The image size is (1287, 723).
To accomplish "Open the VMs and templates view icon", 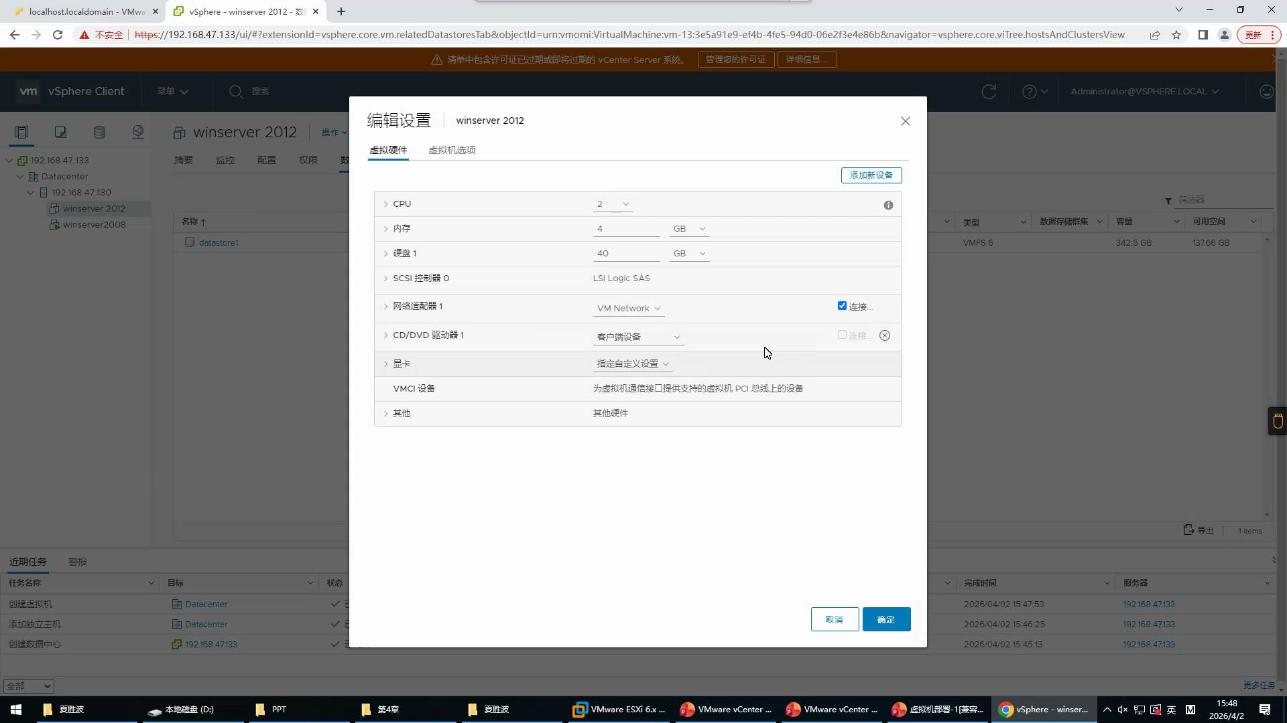I will coord(60,132).
